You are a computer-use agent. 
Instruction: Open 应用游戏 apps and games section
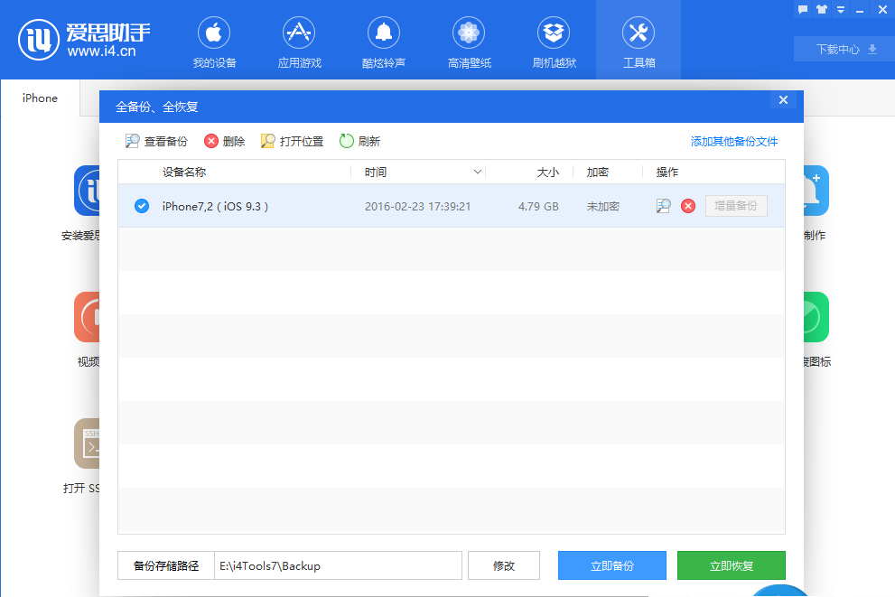[299, 42]
